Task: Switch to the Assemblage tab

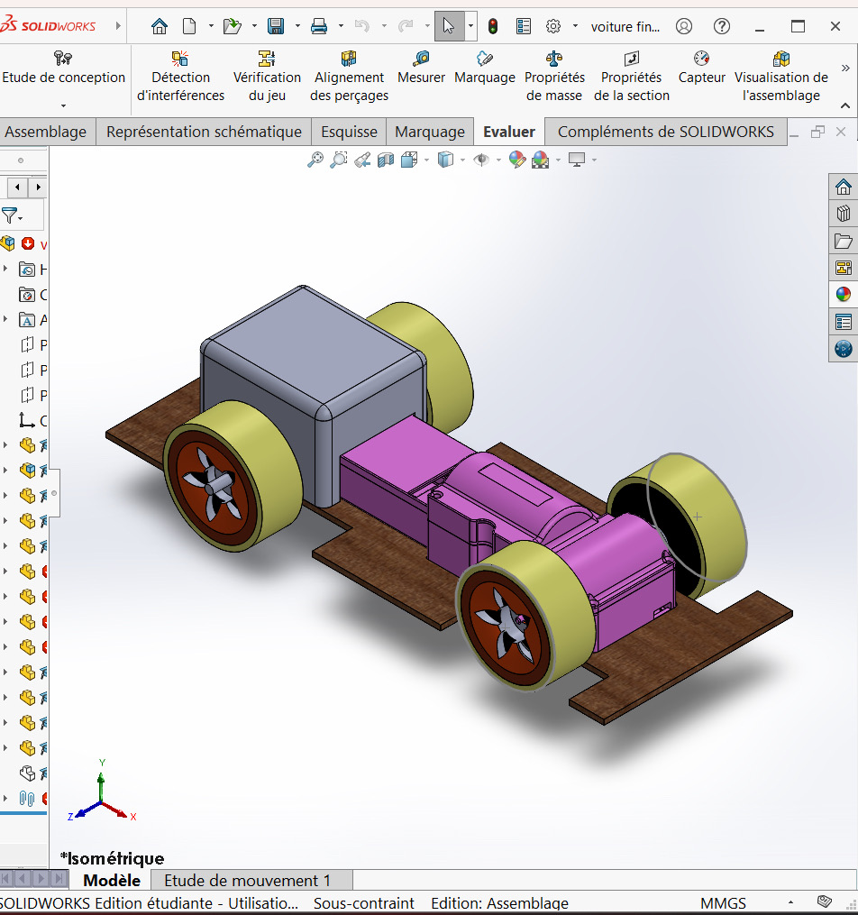Action: click(46, 132)
